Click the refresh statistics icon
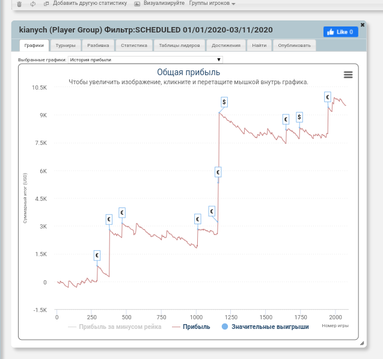Image resolution: width=383 pixels, height=359 pixels. coord(32,4)
